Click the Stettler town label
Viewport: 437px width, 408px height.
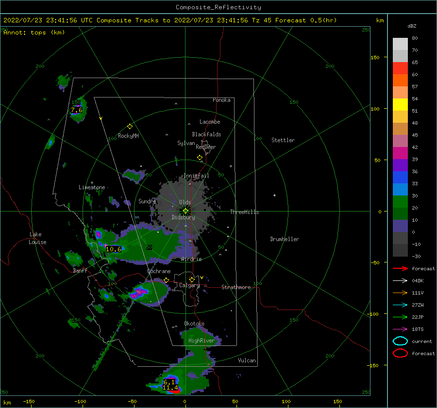point(283,140)
